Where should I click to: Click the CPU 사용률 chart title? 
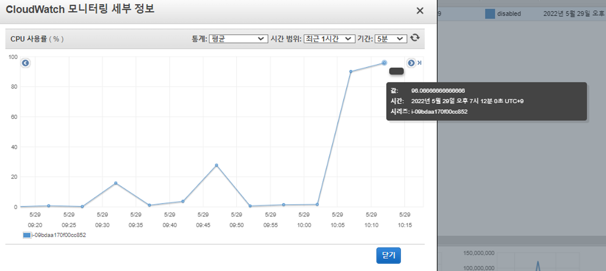point(37,39)
